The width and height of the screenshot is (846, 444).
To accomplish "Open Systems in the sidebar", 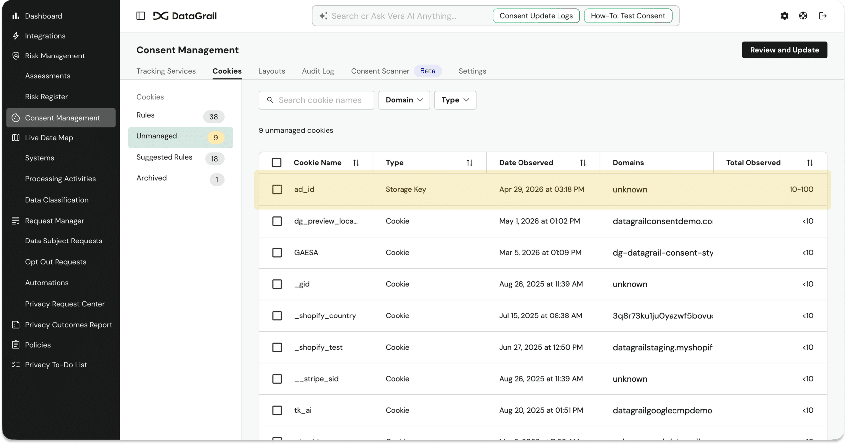I will pos(40,158).
